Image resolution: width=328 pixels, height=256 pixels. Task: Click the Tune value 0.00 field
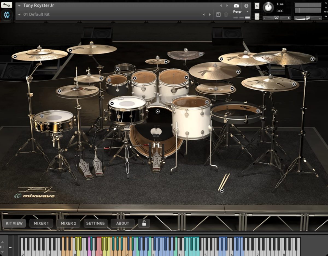[x=280, y=11]
